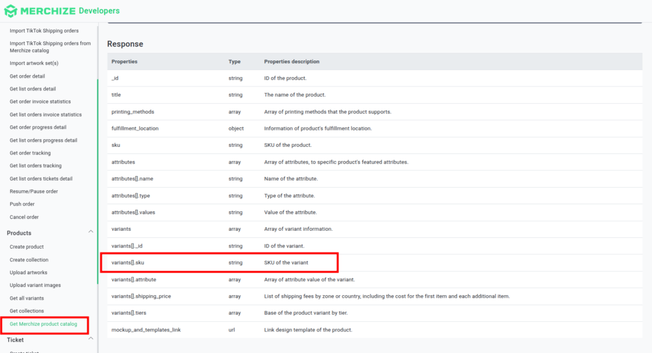Select the attributes property cell

[123, 162]
